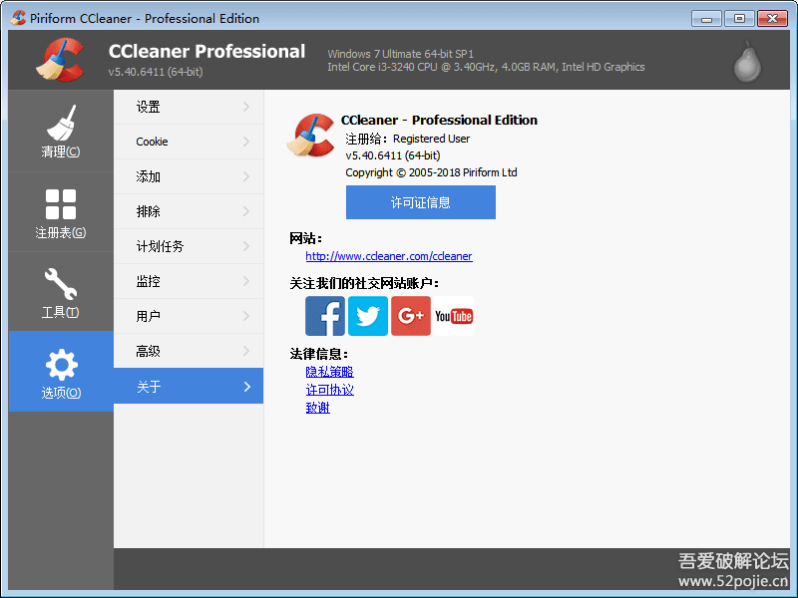798x598 pixels.
Task: Open the Facebook social page
Action: (x=325, y=316)
